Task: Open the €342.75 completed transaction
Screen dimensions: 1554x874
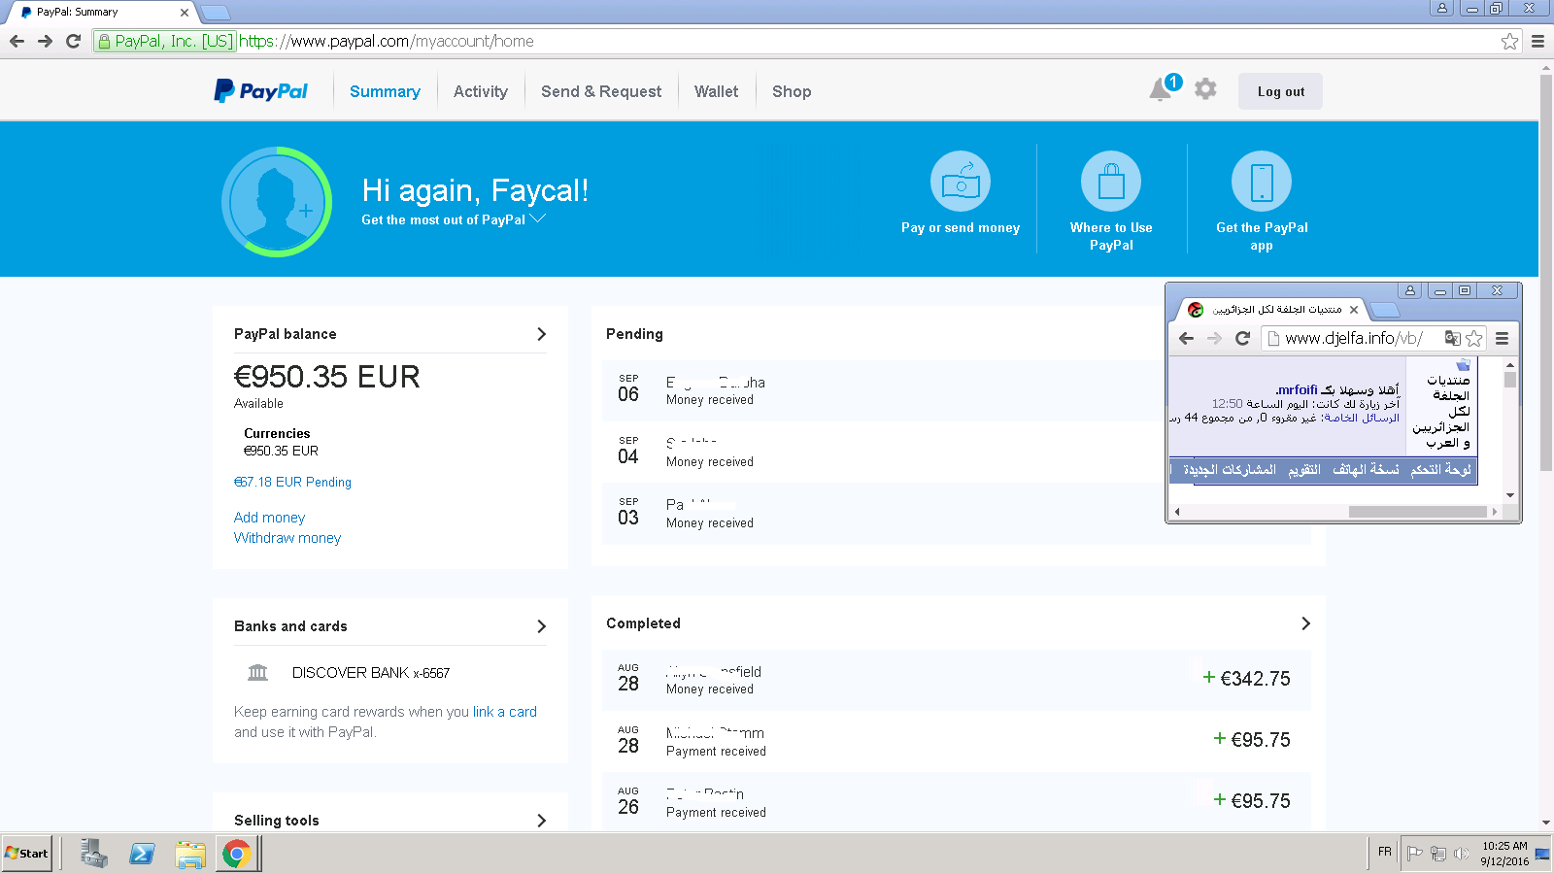Action: tap(957, 680)
